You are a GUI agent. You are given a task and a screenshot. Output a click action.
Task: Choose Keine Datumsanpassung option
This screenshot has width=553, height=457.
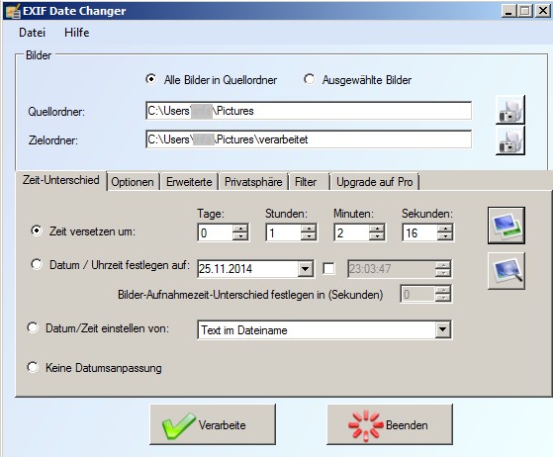click(x=33, y=367)
